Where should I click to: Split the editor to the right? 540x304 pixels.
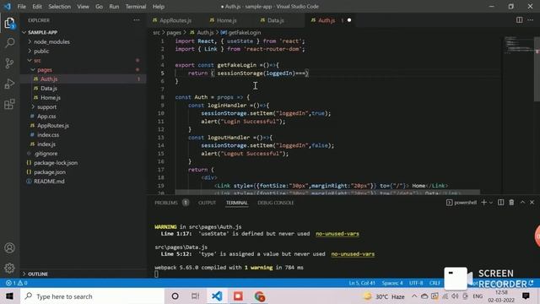520,20
